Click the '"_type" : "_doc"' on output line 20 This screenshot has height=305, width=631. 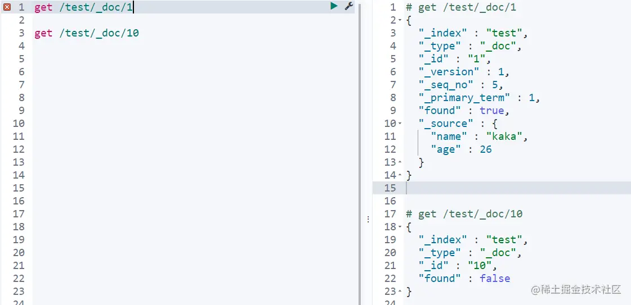click(470, 252)
